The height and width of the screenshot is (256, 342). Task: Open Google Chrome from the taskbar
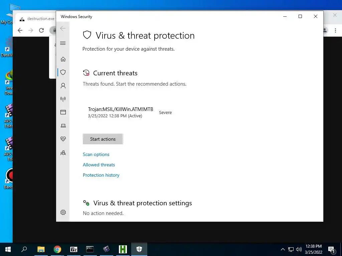(57, 249)
